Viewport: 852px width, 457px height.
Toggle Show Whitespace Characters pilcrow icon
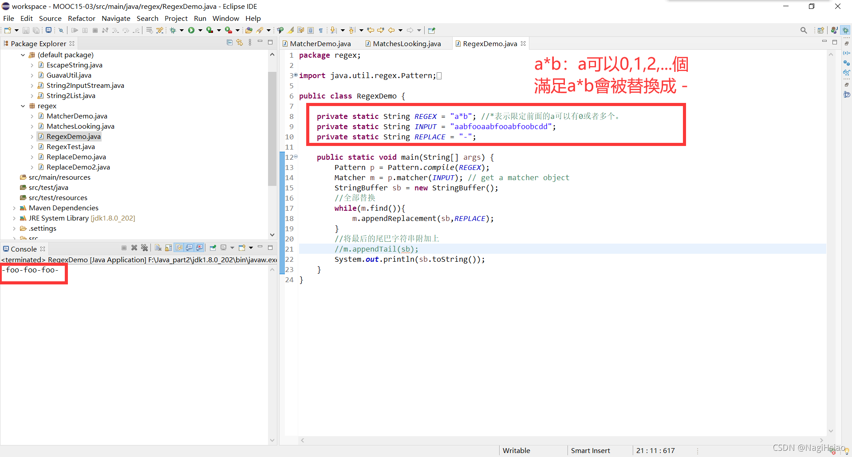pos(320,30)
